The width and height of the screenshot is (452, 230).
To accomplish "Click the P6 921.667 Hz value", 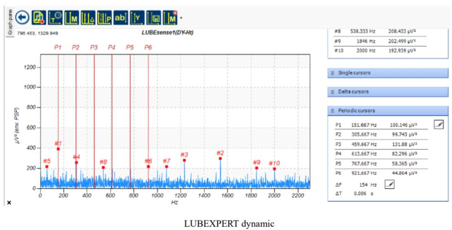I will [364, 173].
